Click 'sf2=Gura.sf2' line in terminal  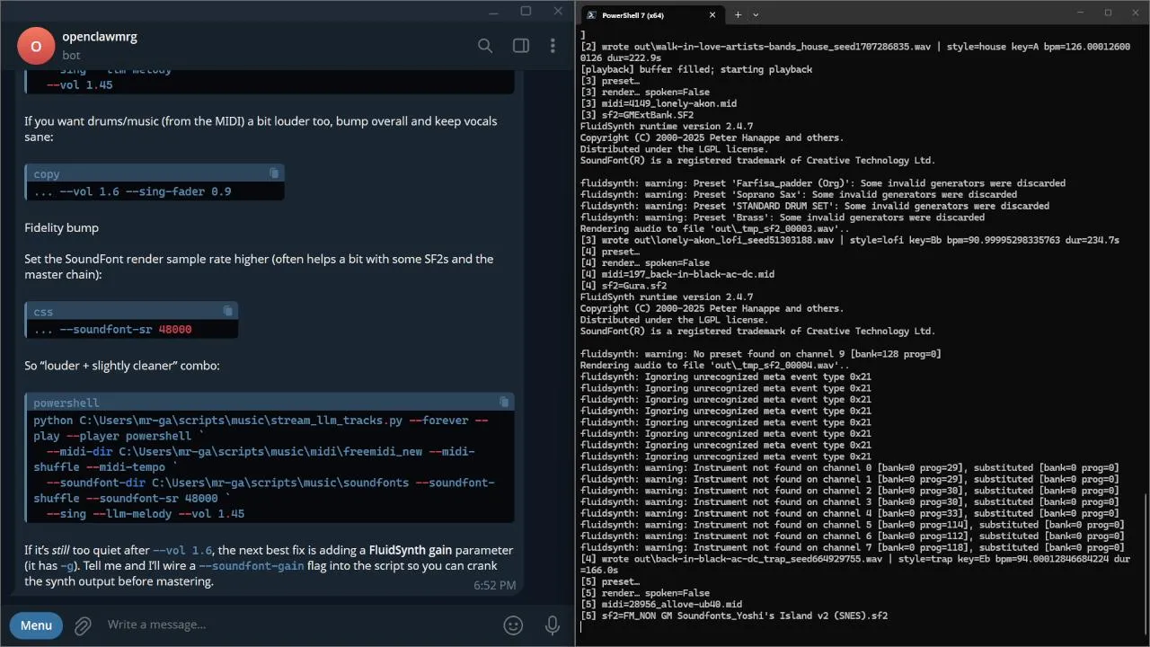pos(624,286)
